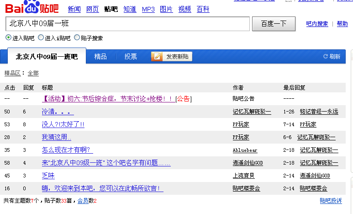The height and width of the screenshot is (214, 353).
Task: Click the click count 58
Action: click(7, 163)
